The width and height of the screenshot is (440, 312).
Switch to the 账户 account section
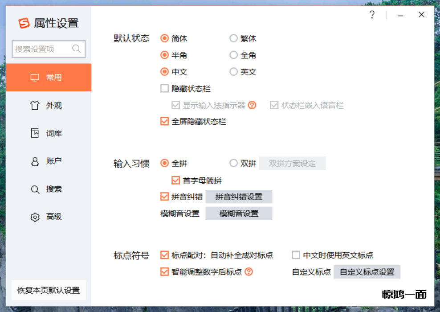(48, 161)
